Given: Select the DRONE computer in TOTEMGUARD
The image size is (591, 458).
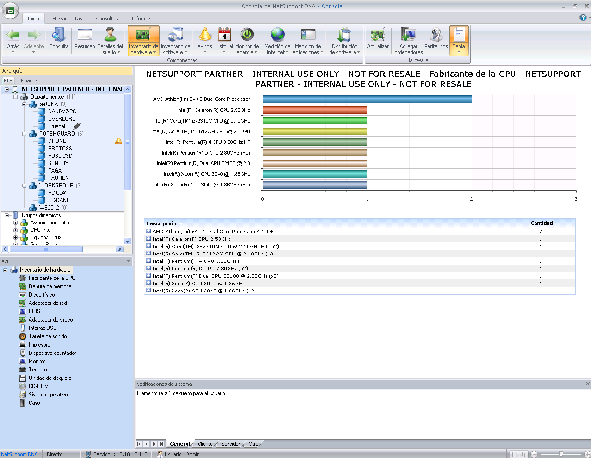Looking at the screenshot, I should point(57,141).
